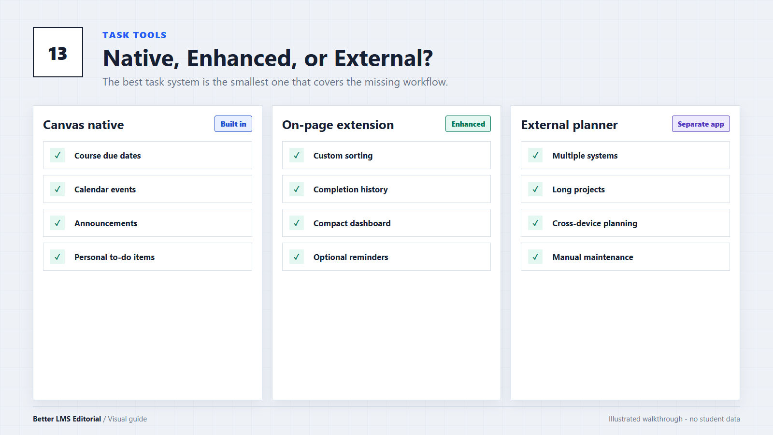Click the Visual guide footer text

[128, 419]
